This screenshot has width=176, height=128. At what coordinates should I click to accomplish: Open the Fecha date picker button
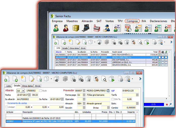tap(29, 95)
